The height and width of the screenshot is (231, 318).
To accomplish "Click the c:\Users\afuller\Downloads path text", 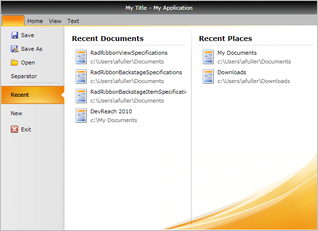I will coord(254,81).
